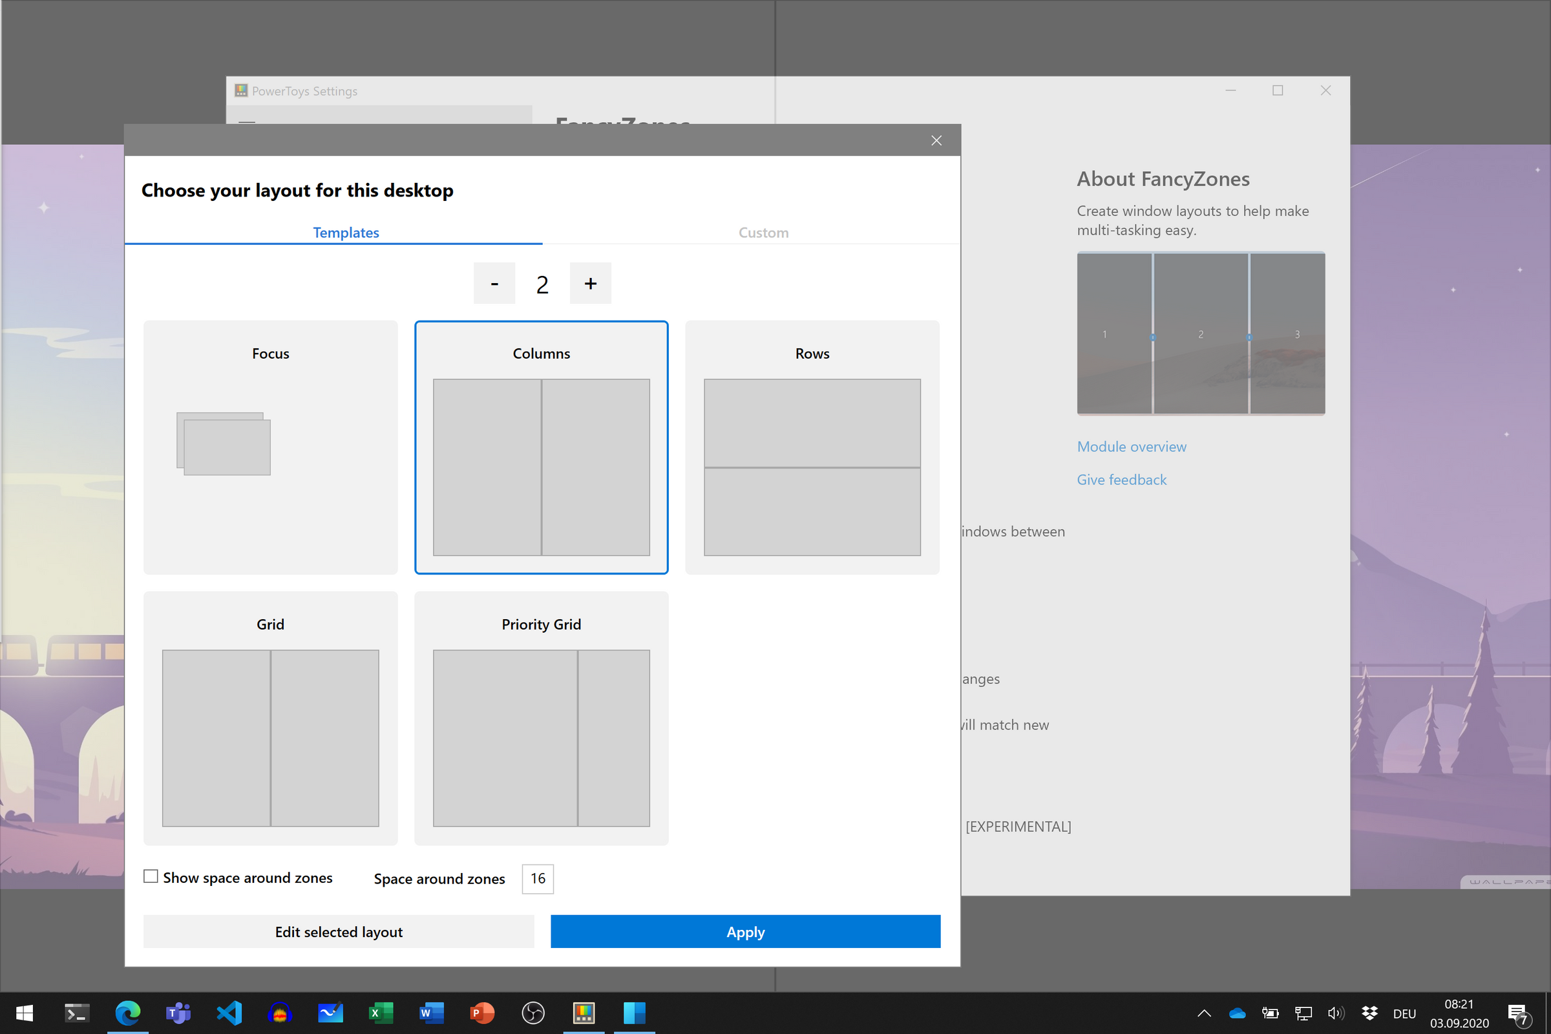The width and height of the screenshot is (1551, 1034).
Task: Select the Columns layout template
Action: tap(541, 447)
